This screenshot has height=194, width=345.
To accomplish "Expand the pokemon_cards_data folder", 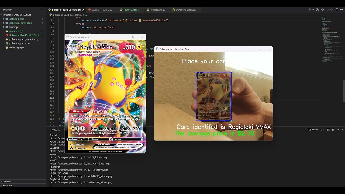I will (23, 23).
